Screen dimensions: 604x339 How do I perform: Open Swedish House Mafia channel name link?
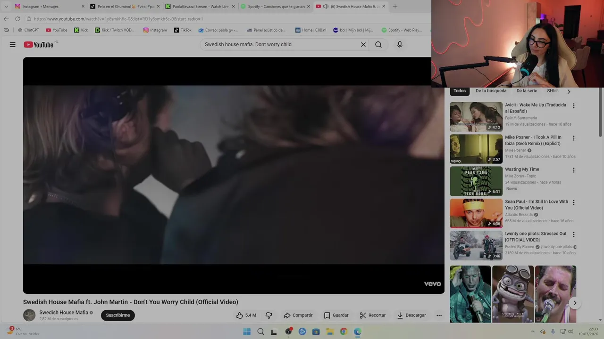tap(64, 313)
